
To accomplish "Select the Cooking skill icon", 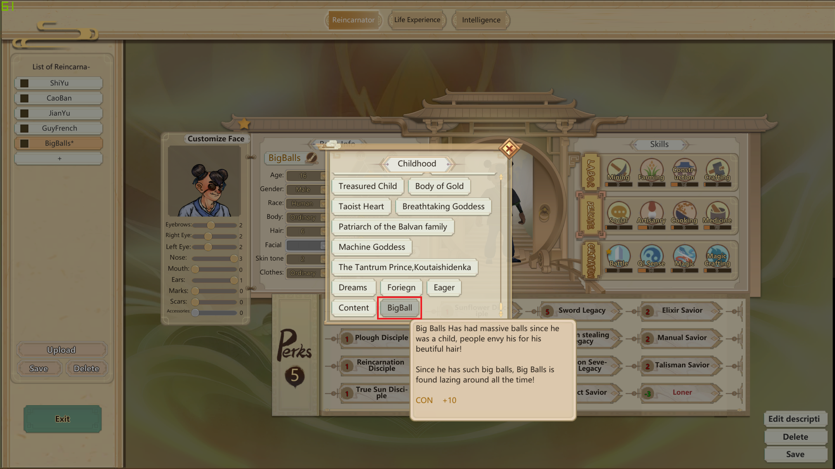I will coord(684,213).
